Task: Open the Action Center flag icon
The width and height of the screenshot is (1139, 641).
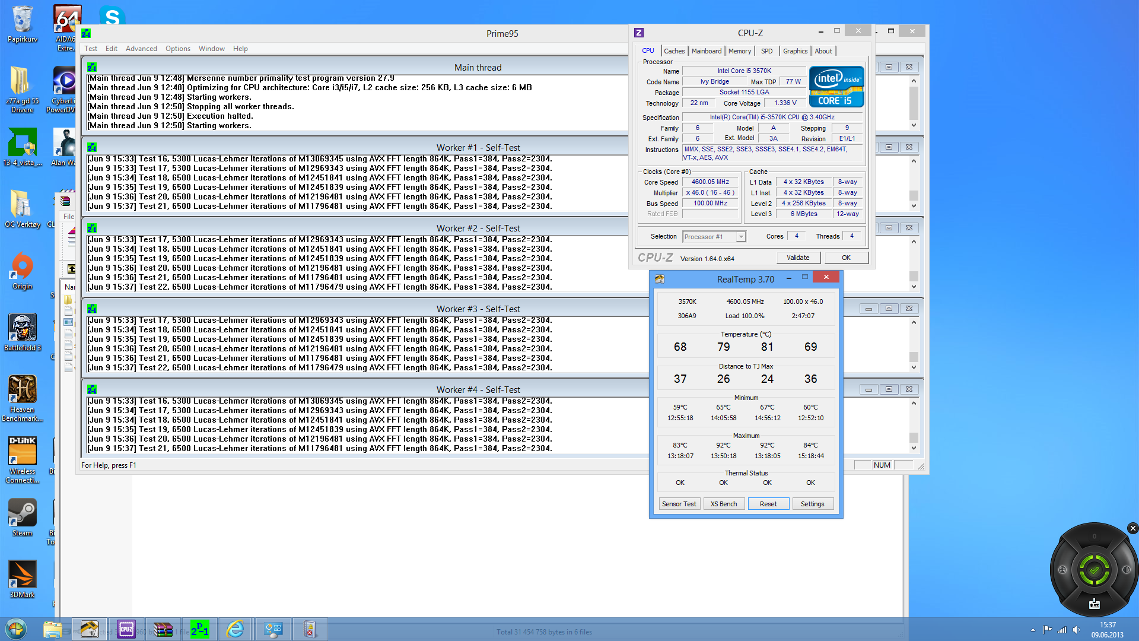Action: pos(1047,630)
